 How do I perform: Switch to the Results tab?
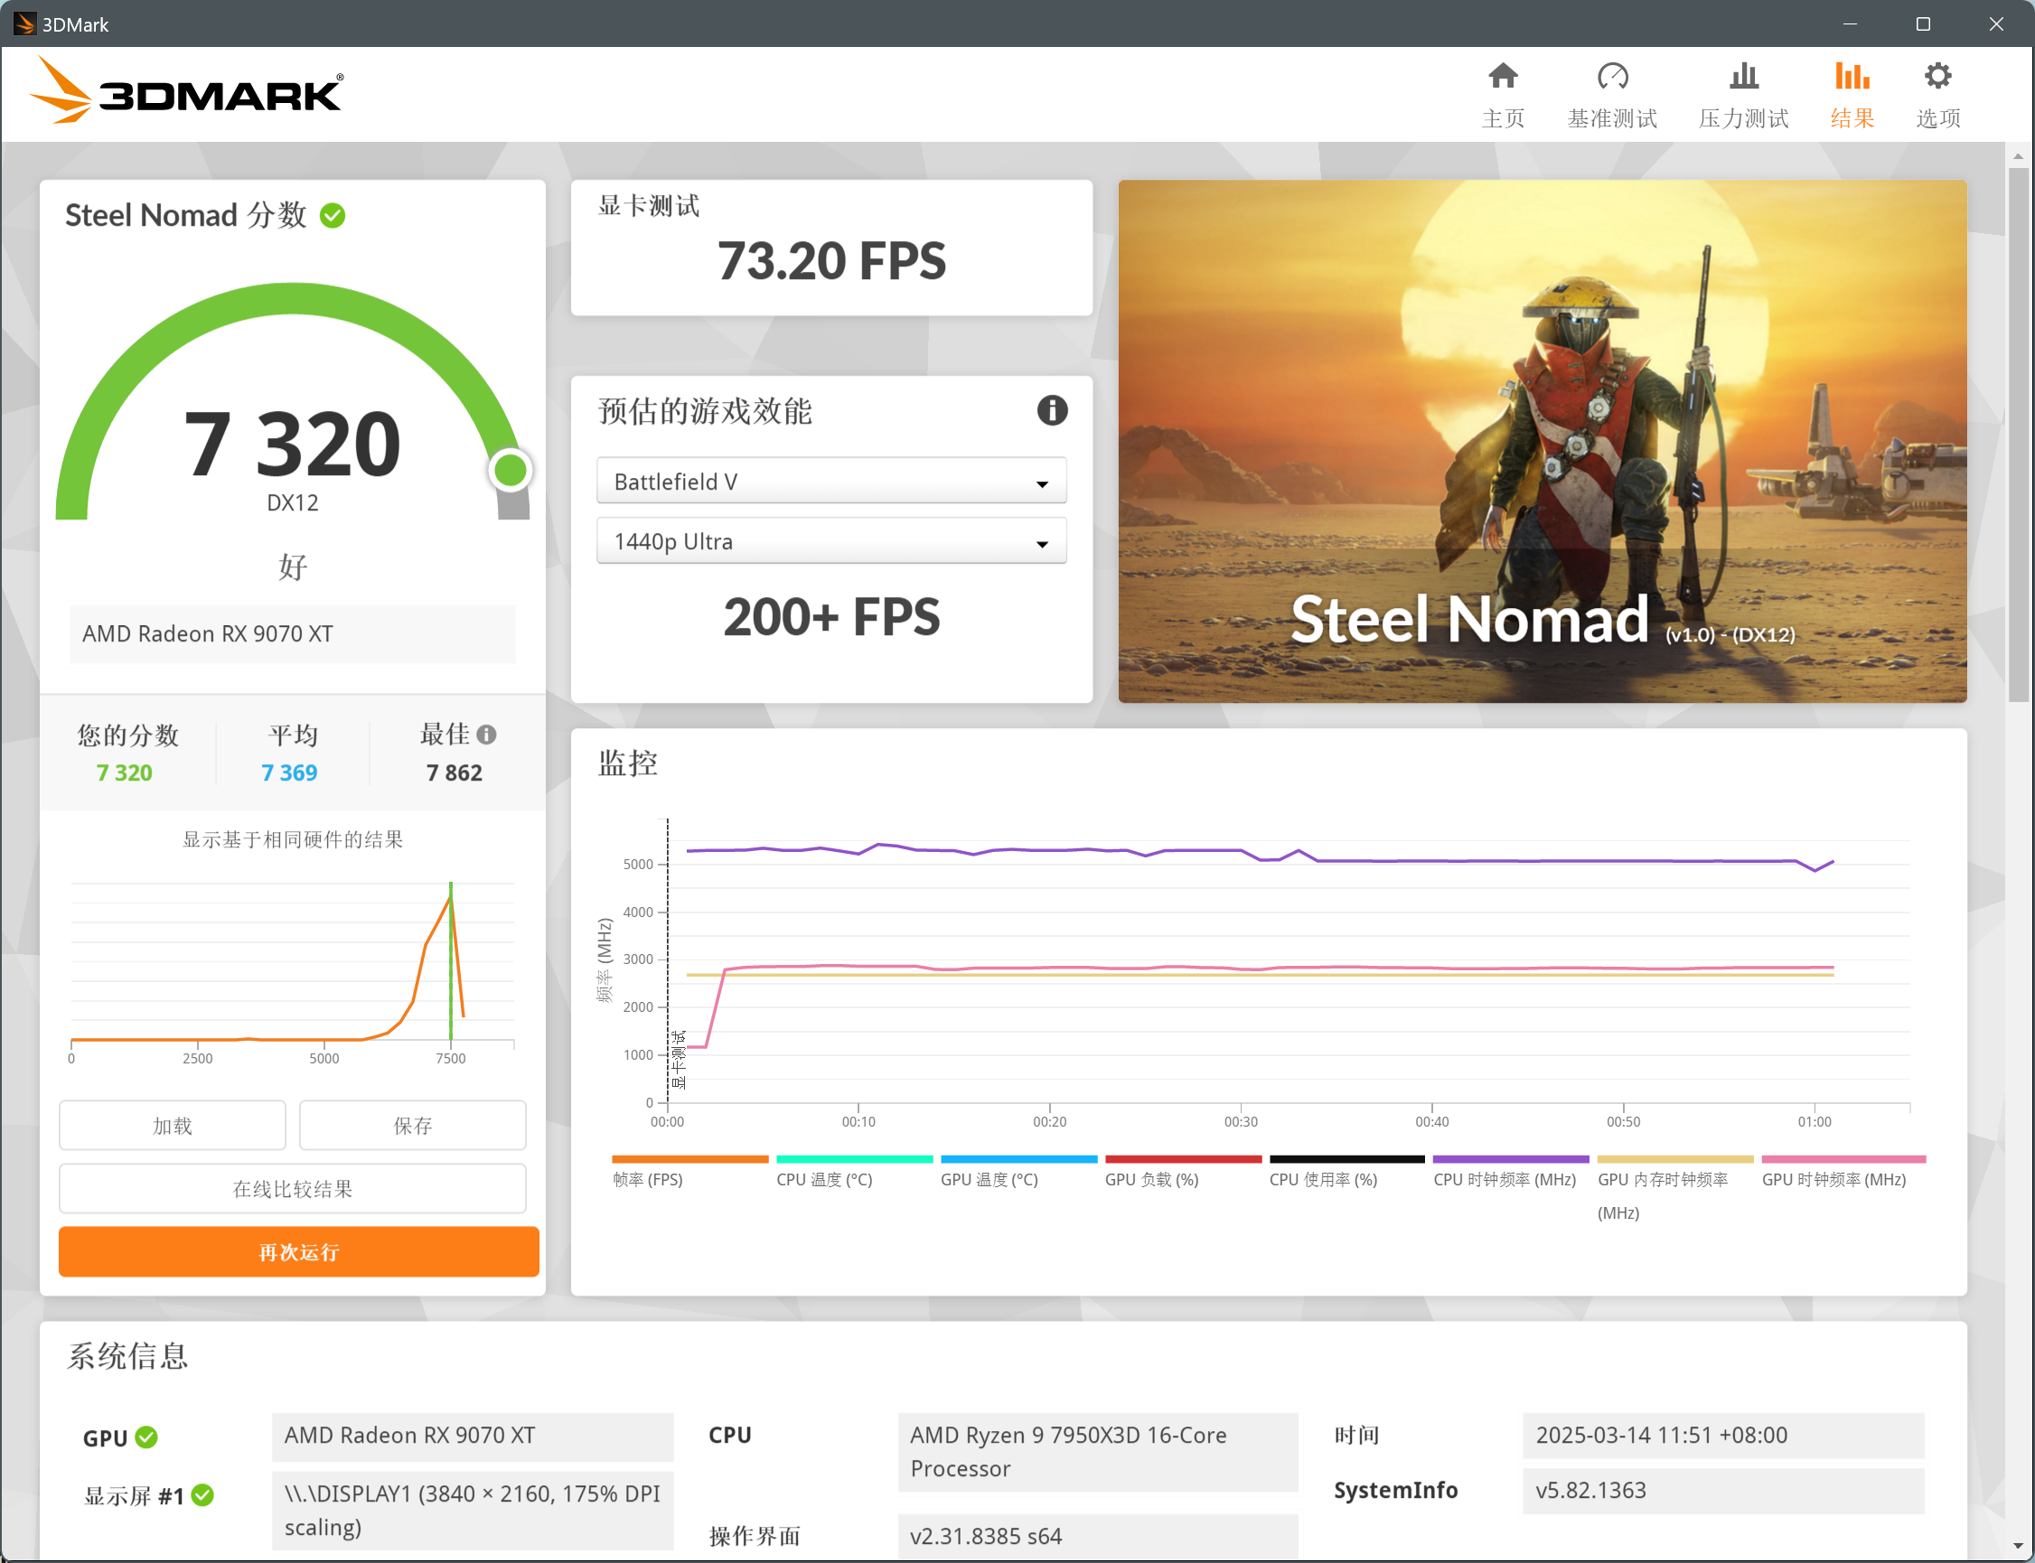tap(1851, 93)
